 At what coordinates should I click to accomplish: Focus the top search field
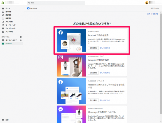click(x=56, y=3)
